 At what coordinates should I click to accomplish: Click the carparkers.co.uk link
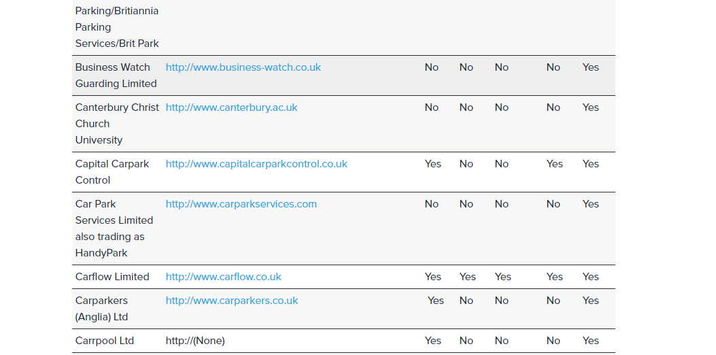pos(231,300)
